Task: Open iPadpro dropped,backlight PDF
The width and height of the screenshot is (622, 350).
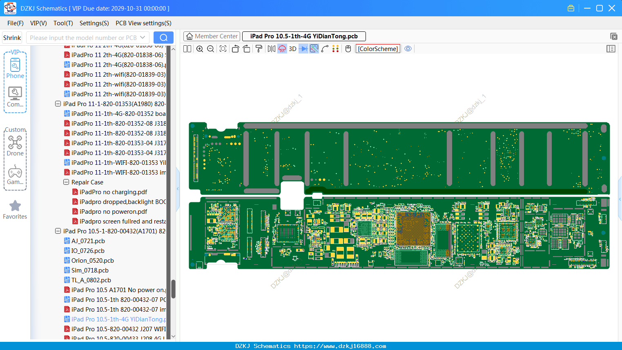Action: 119,202
